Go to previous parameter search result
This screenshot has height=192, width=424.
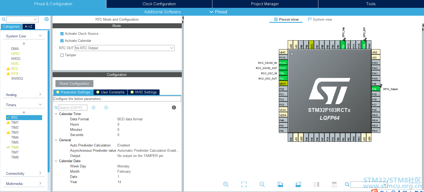click(x=94, y=108)
